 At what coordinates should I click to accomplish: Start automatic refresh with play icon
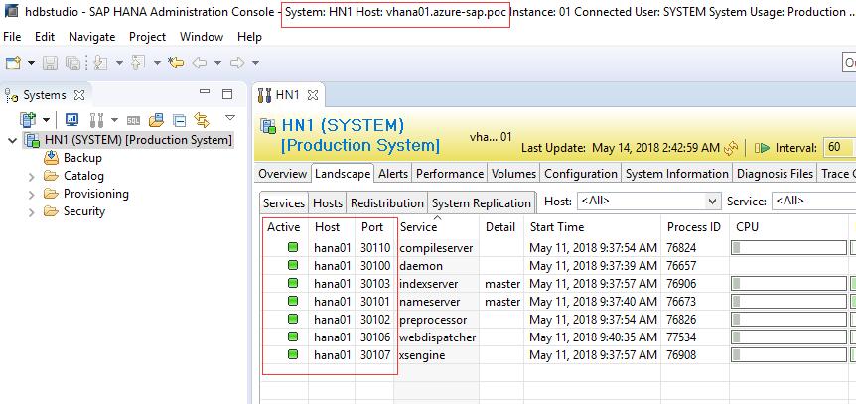(x=762, y=148)
